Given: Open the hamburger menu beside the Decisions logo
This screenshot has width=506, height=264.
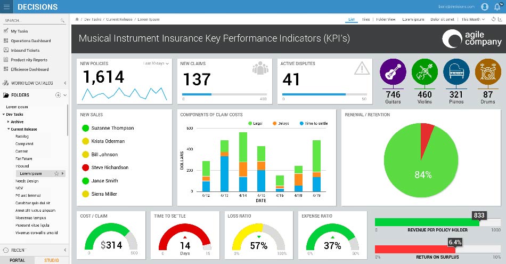Looking at the screenshot, I should coord(6,7).
